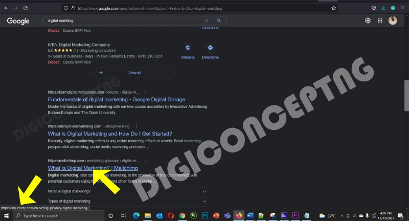Open options dots beside mailchimp.com result
Screen dimensions: 409x221
pyautogui.click(x=146, y=161)
